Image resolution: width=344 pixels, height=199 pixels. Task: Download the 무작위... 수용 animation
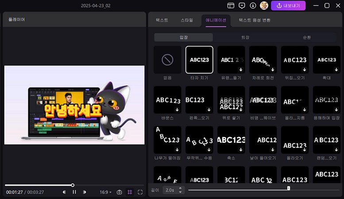(x=209, y=149)
